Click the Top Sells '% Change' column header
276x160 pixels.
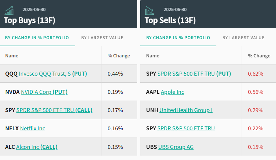(259, 56)
